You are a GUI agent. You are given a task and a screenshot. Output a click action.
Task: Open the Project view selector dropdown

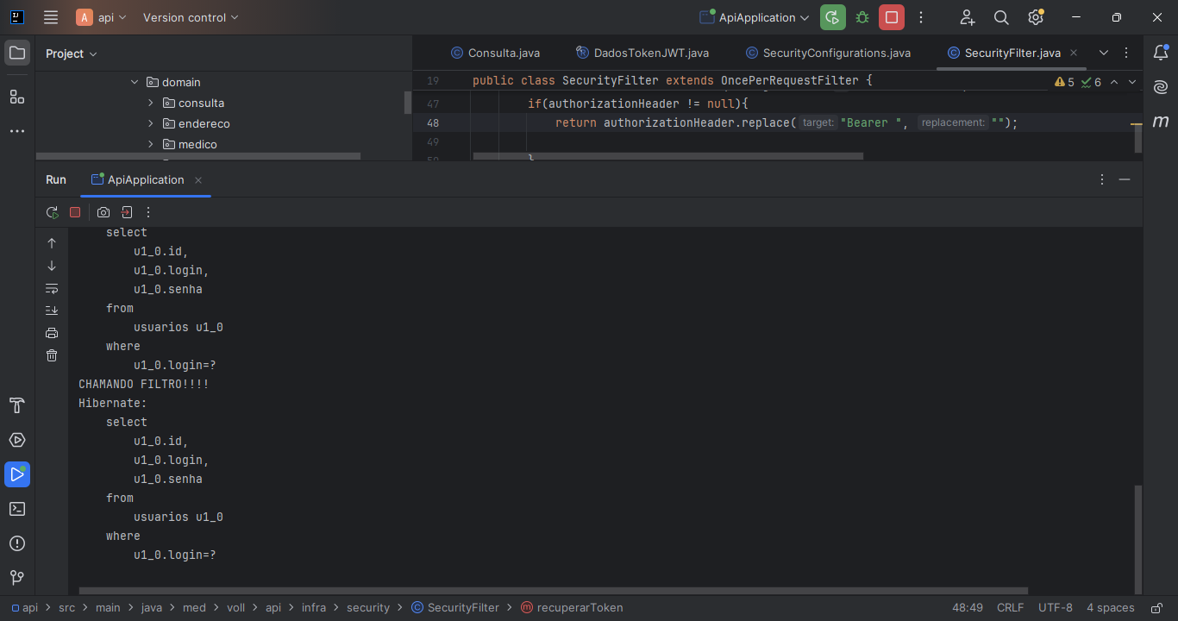click(72, 53)
